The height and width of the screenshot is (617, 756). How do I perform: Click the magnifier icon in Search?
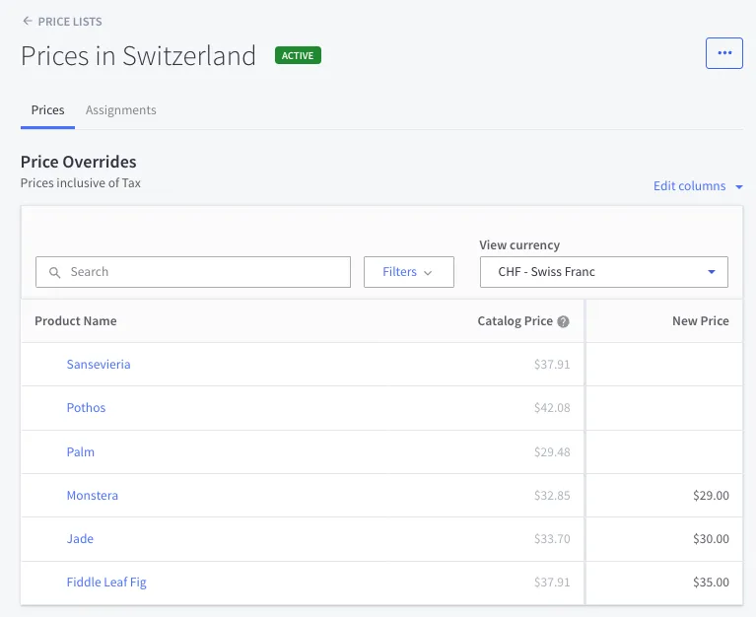tap(55, 272)
